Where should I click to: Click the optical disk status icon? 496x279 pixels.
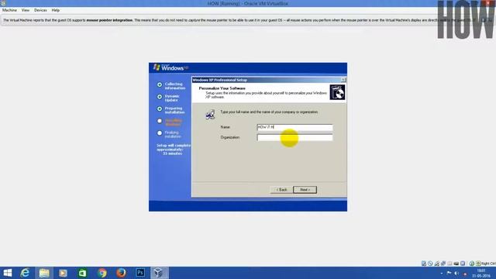[430, 263]
